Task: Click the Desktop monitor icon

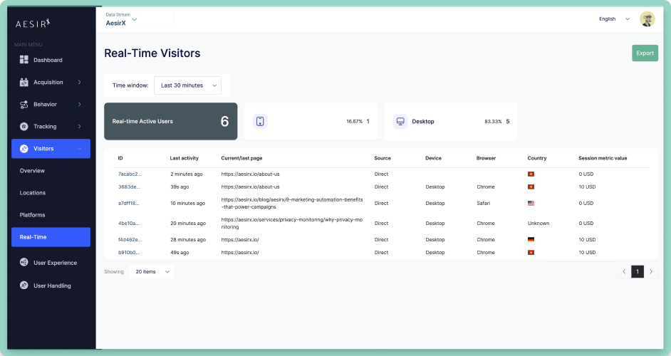Action: (x=400, y=121)
